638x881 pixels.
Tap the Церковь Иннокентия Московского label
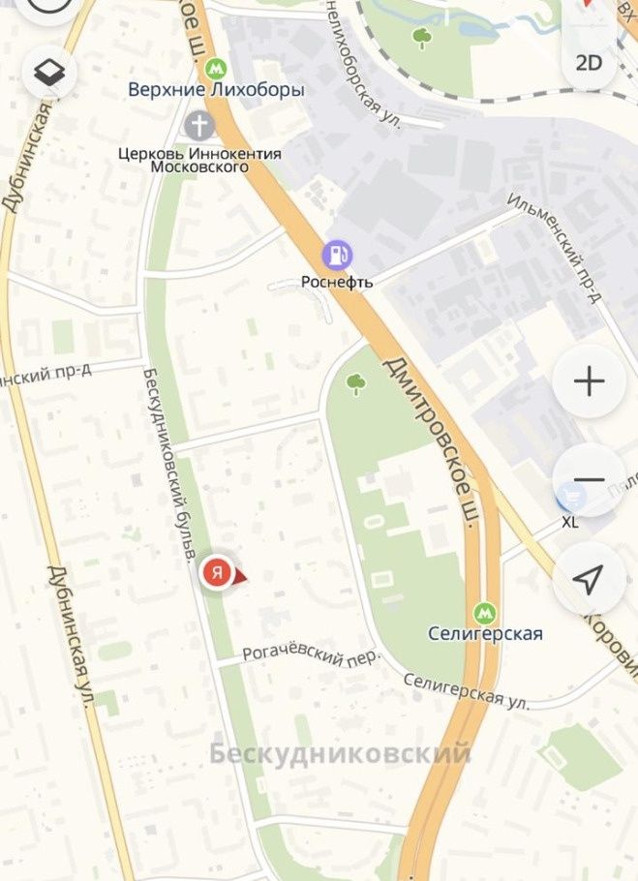point(199,160)
